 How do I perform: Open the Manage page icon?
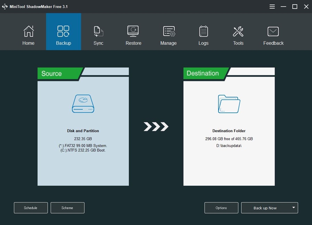point(169,31)
